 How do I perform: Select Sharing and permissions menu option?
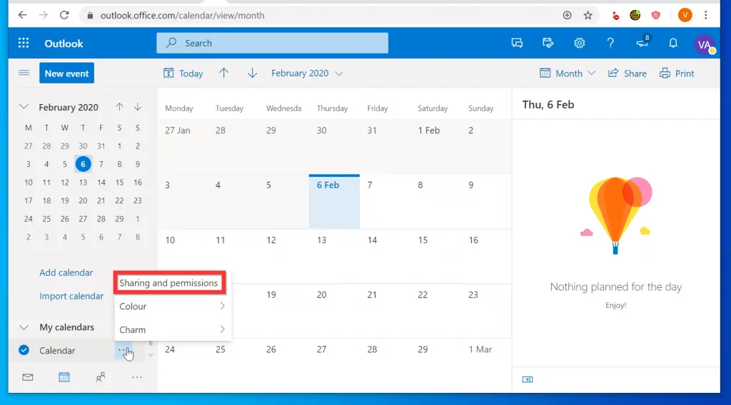coord(169,283)
